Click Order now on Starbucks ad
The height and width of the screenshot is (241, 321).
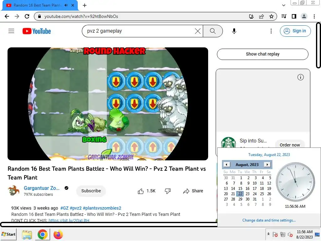click(x=290, y=144)
